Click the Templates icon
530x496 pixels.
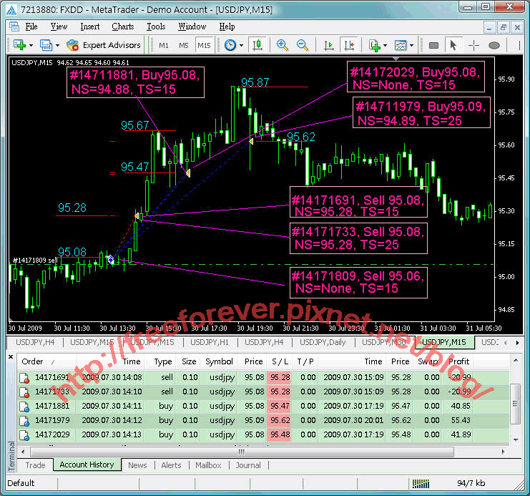point(401,45)
